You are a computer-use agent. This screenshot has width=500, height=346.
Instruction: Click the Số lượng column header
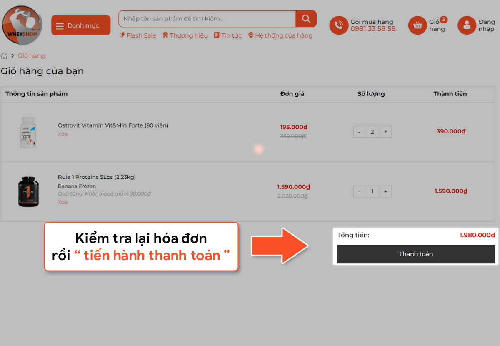[x=371, y=94]
